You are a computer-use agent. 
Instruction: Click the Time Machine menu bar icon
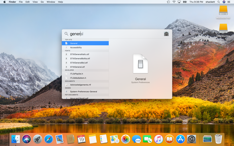[x=168, y=2]
